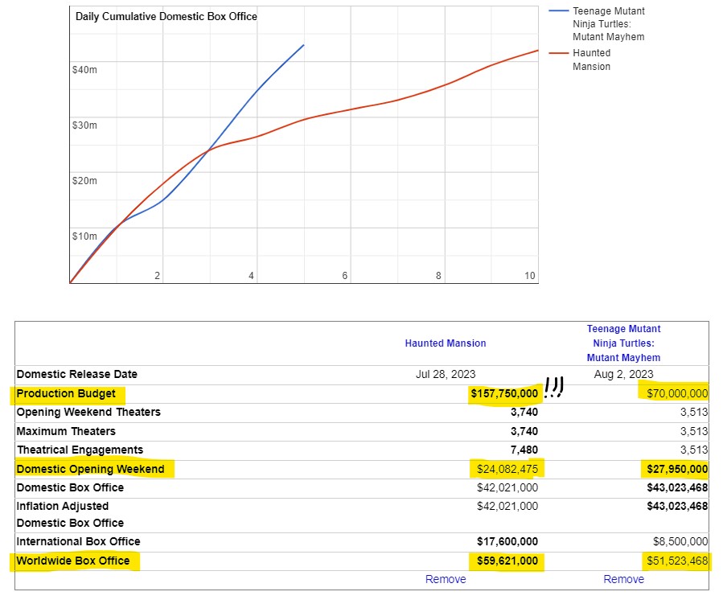Open the Haunted Mansion column header link
Image resolution: width=723 pixels, height=604 pixels.
[x=446, y=343]
